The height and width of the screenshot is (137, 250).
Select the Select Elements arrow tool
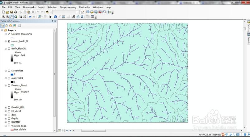(50, 17)
